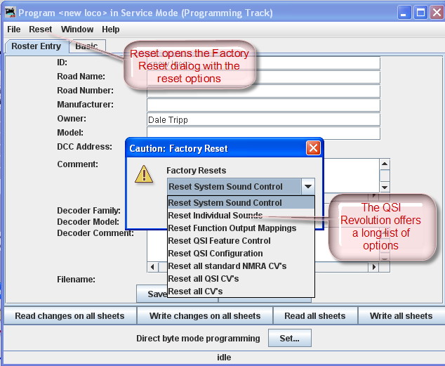The height and width of the screenshot is (366, 445).
Task: Open the File menu
Action: pos(14,30)
